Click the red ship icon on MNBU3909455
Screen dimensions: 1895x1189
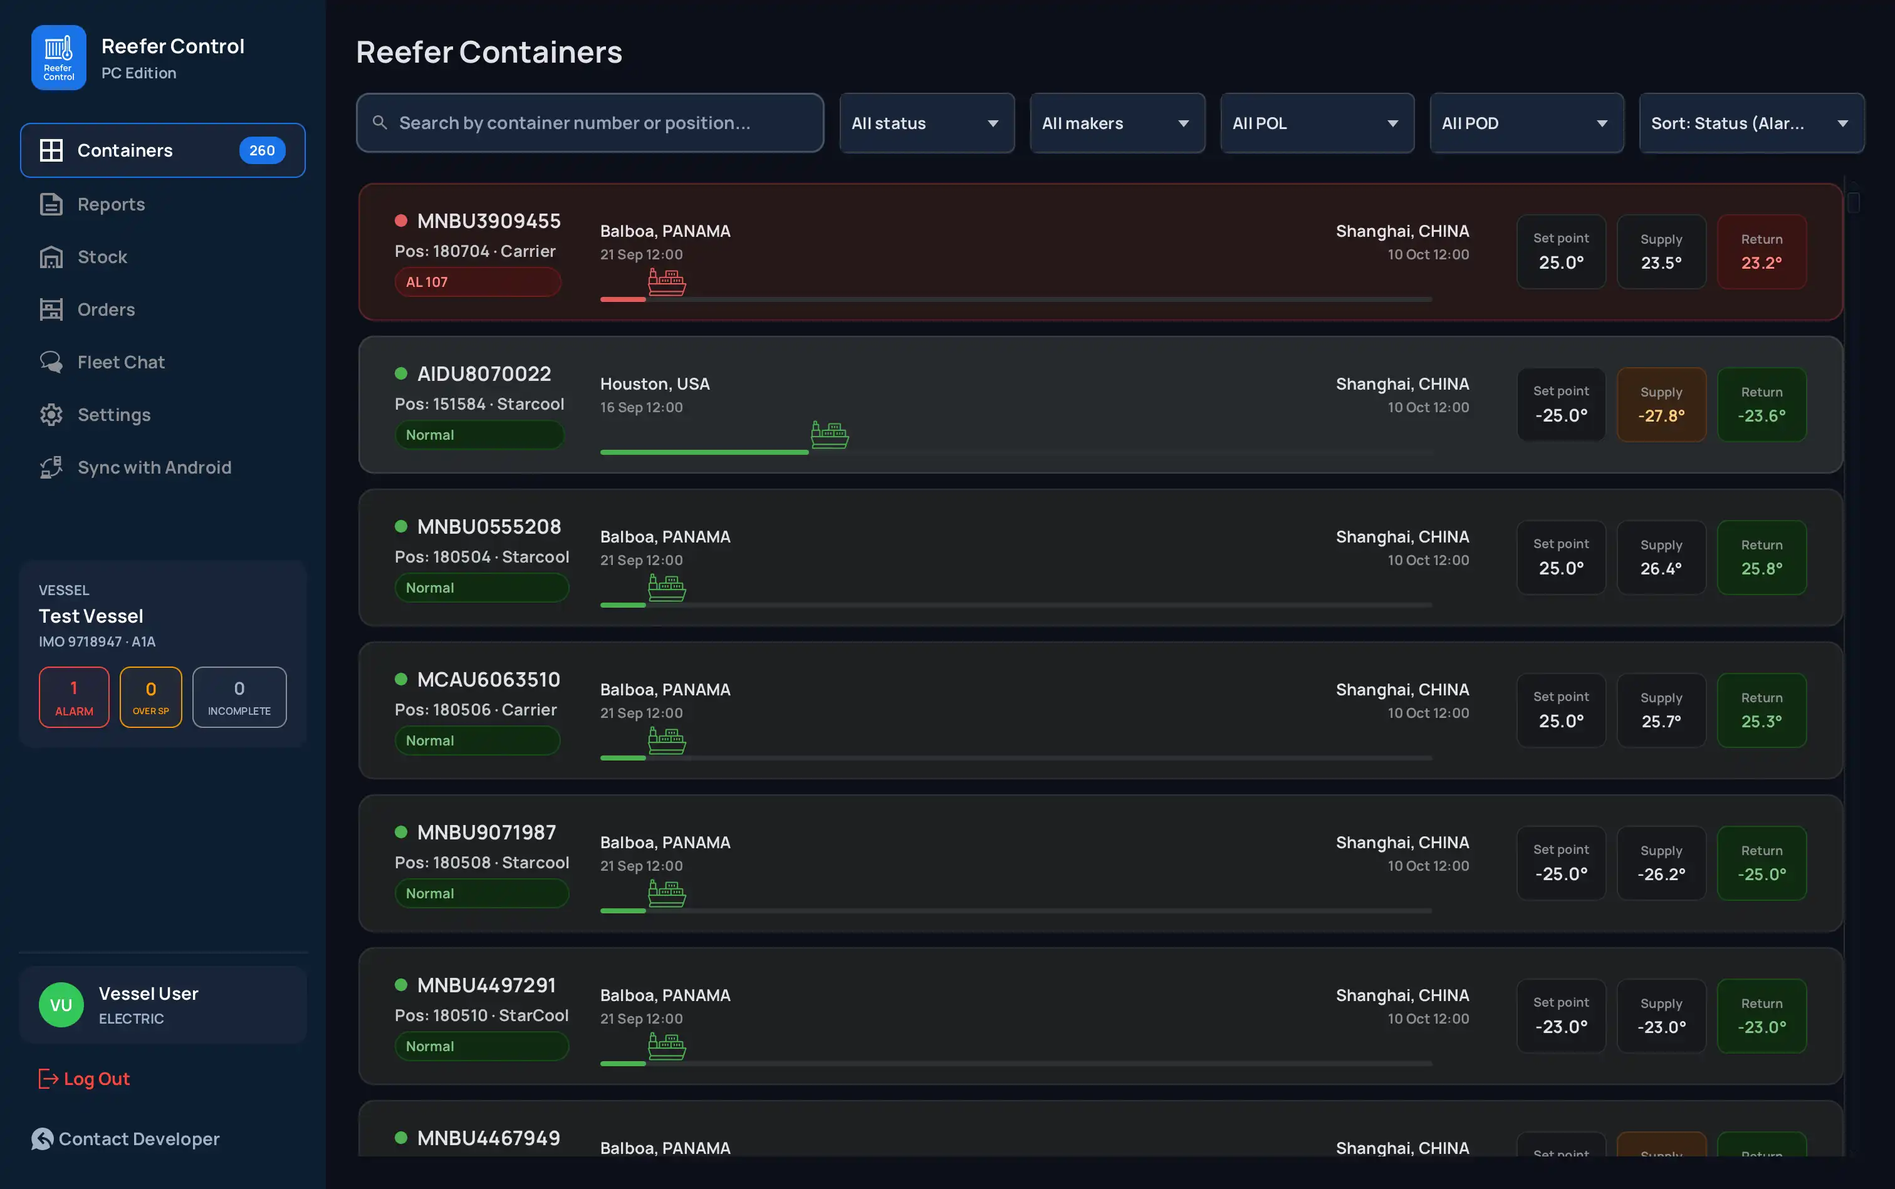click(x=666, y=281)
